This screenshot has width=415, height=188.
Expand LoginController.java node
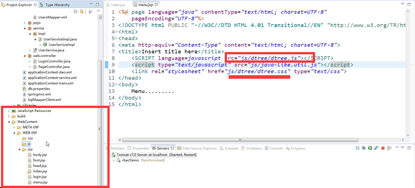30,61
